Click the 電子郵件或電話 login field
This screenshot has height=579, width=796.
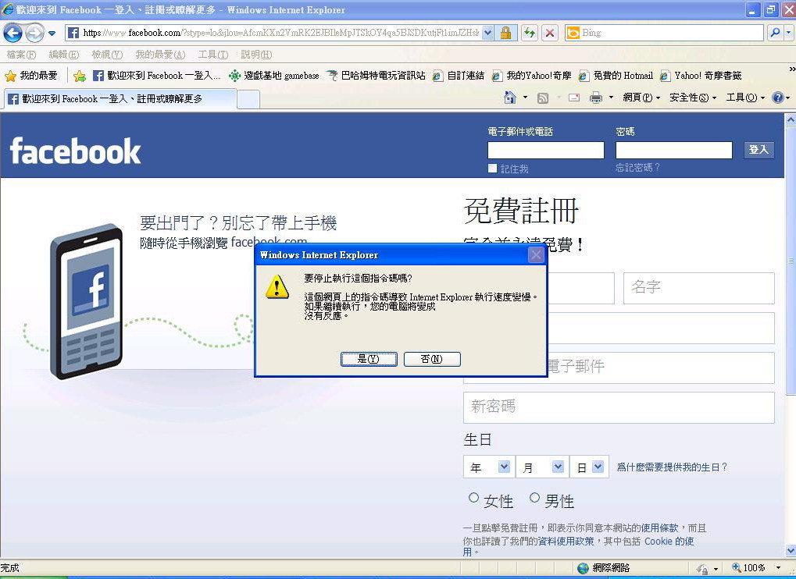tap(546, 150)
